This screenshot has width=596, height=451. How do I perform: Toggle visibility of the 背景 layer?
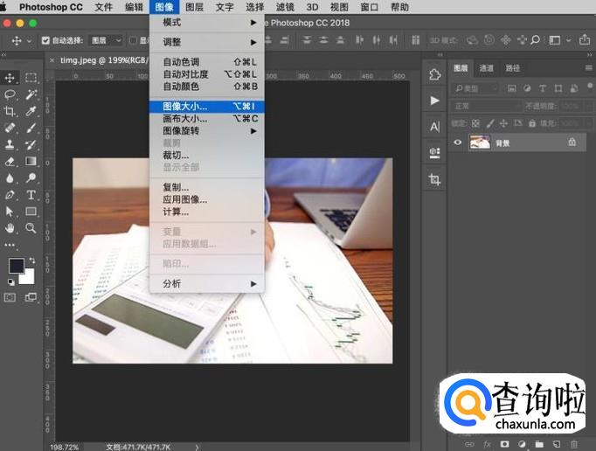click(x=458, y=142)
